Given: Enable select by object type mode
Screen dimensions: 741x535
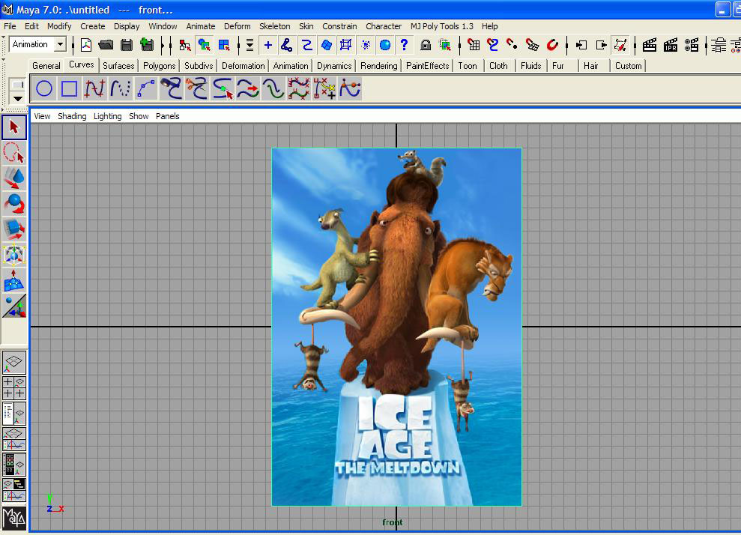Looking at the screenshot, I should 204,45.
